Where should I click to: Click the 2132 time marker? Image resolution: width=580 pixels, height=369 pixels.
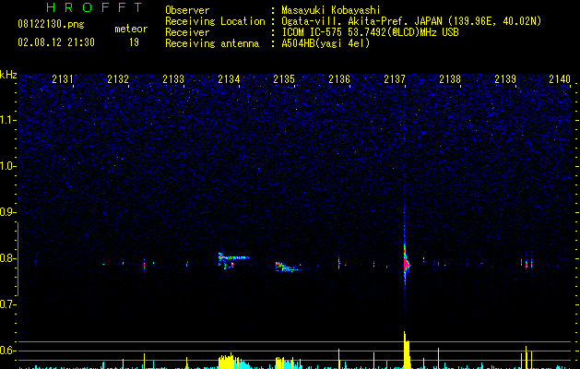coord(118,79)
